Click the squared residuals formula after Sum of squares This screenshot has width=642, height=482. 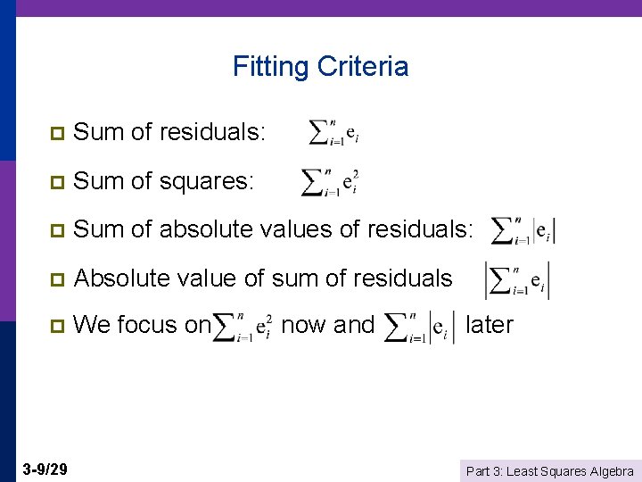coord(331,181)
